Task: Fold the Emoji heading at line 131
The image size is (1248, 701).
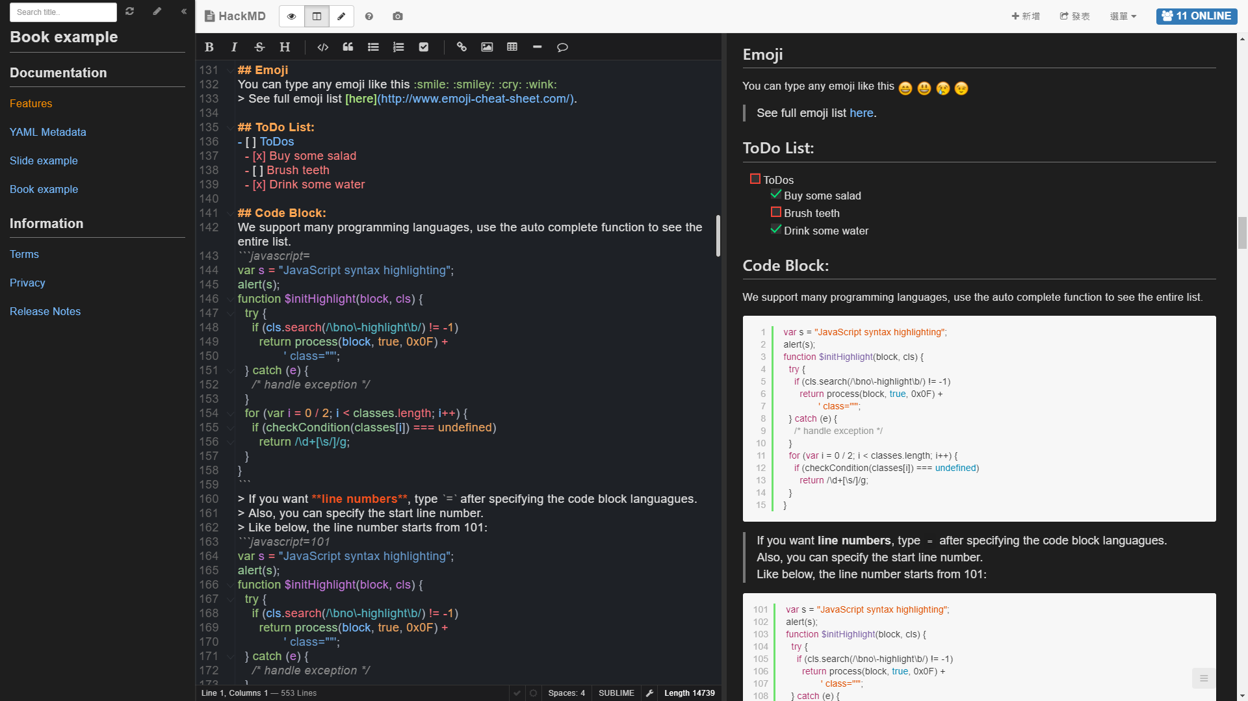Action: (230, 70)
